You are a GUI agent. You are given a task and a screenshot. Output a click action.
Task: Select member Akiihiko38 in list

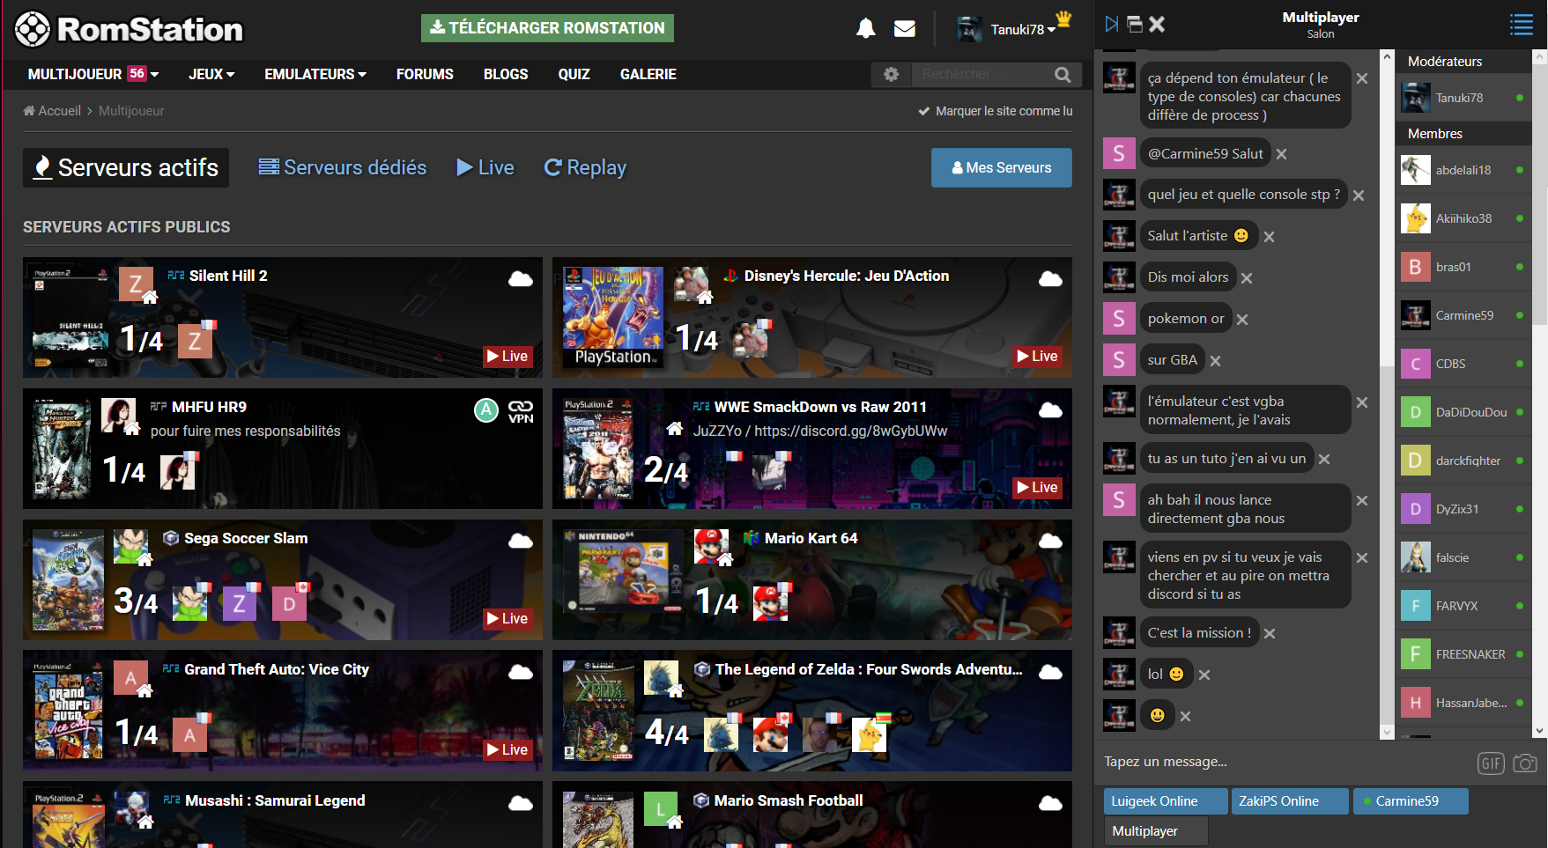[x=1463, y=218]
